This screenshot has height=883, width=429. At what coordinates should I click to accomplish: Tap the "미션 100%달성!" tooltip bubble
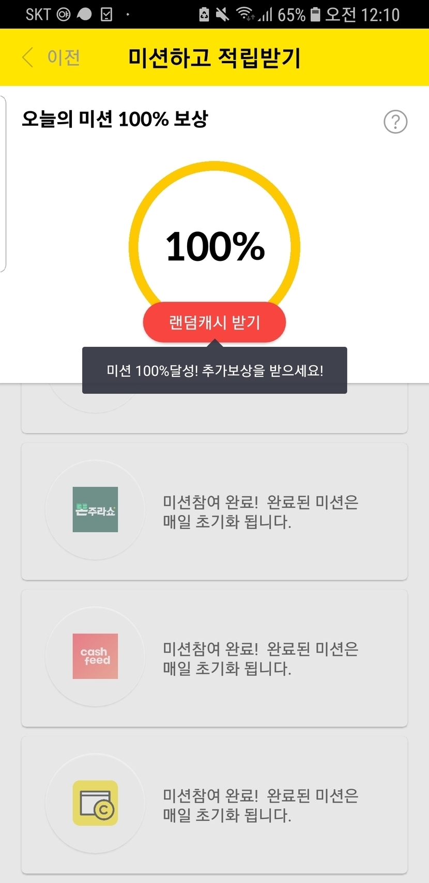coord(214,371)
